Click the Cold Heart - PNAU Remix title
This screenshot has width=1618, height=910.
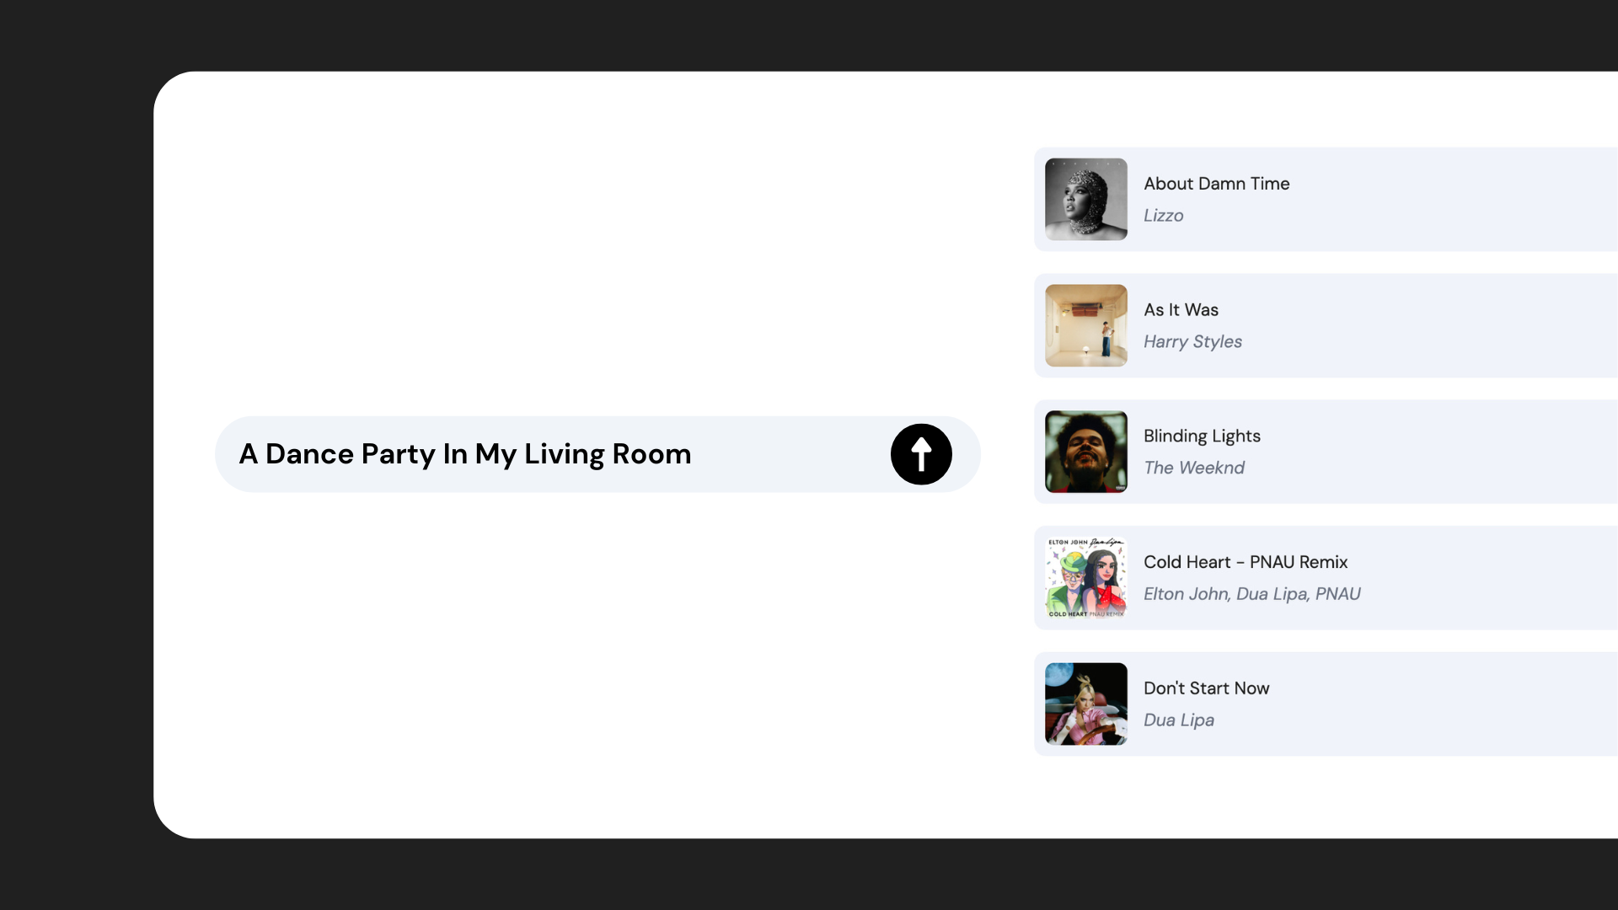pos(1246,562)
